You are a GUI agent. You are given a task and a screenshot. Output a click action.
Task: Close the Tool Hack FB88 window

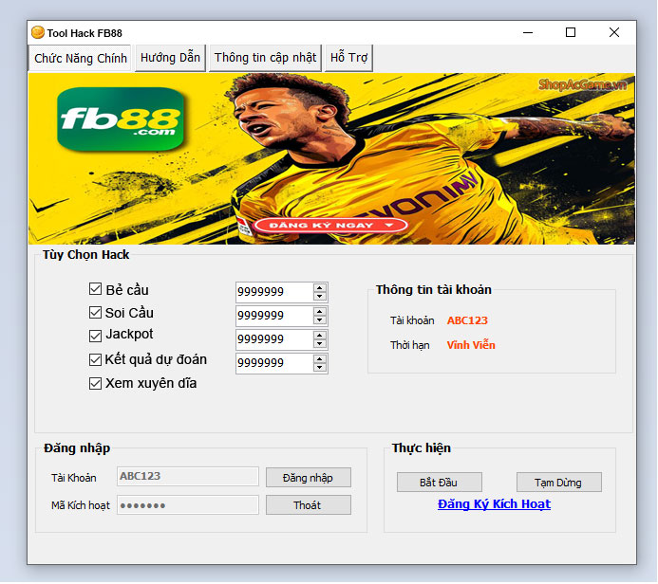point(614,32)
